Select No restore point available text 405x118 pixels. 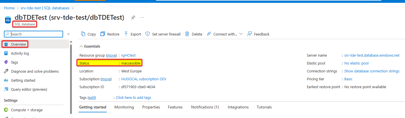pos(365,87)
